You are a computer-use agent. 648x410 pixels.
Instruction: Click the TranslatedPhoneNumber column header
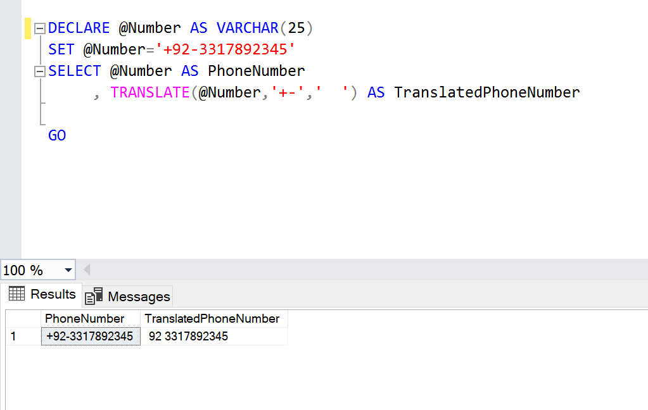(x=212, y=318)
